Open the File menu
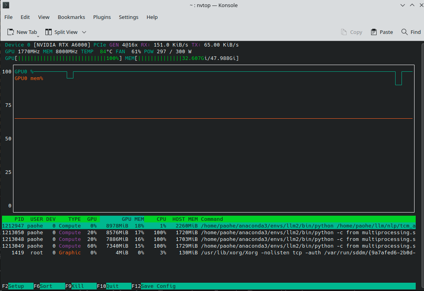Image resolution: width=424 pixels, height=291 pixels. point(8,17)
